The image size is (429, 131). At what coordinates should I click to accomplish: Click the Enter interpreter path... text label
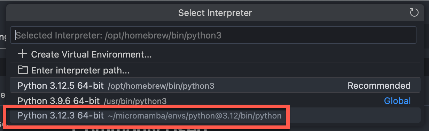point(80,71)
